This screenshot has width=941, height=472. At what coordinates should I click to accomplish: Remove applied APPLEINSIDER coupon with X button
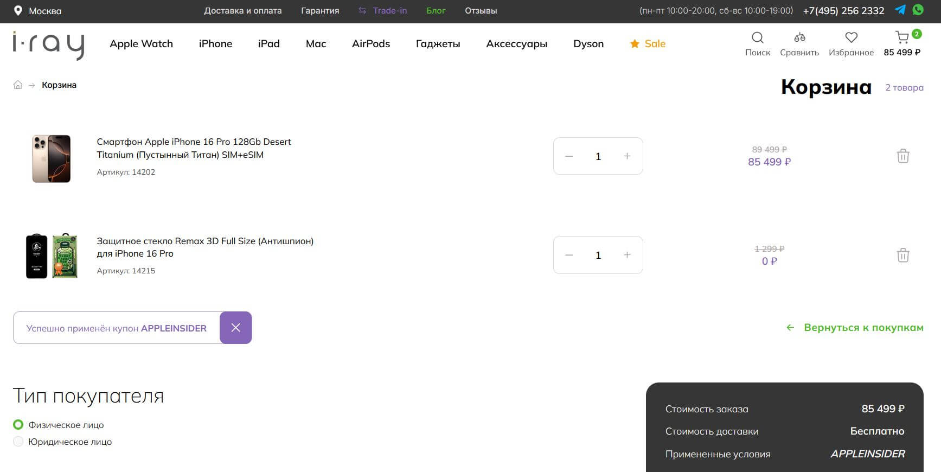pyautogui.click(x=235, y=328)
